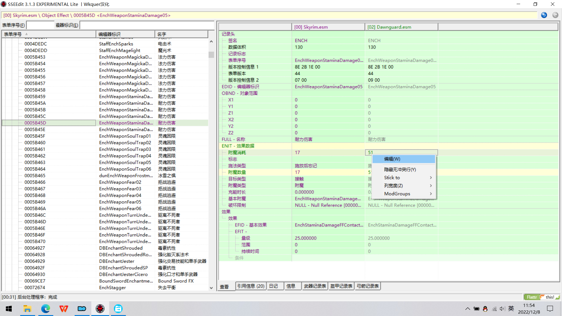
Task: Focus the 表单序号(F) filter field
Action: 40,25
